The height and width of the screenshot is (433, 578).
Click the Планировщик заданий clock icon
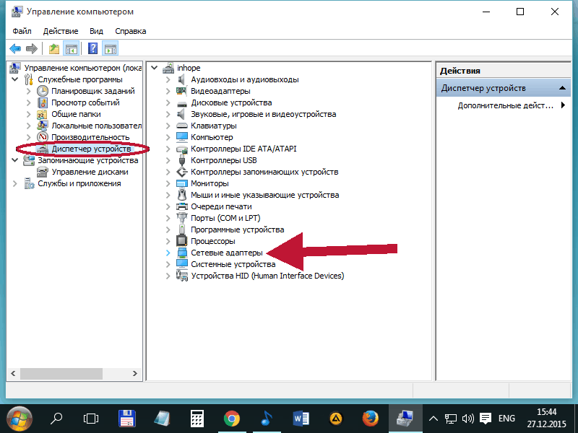pos(43,91)
